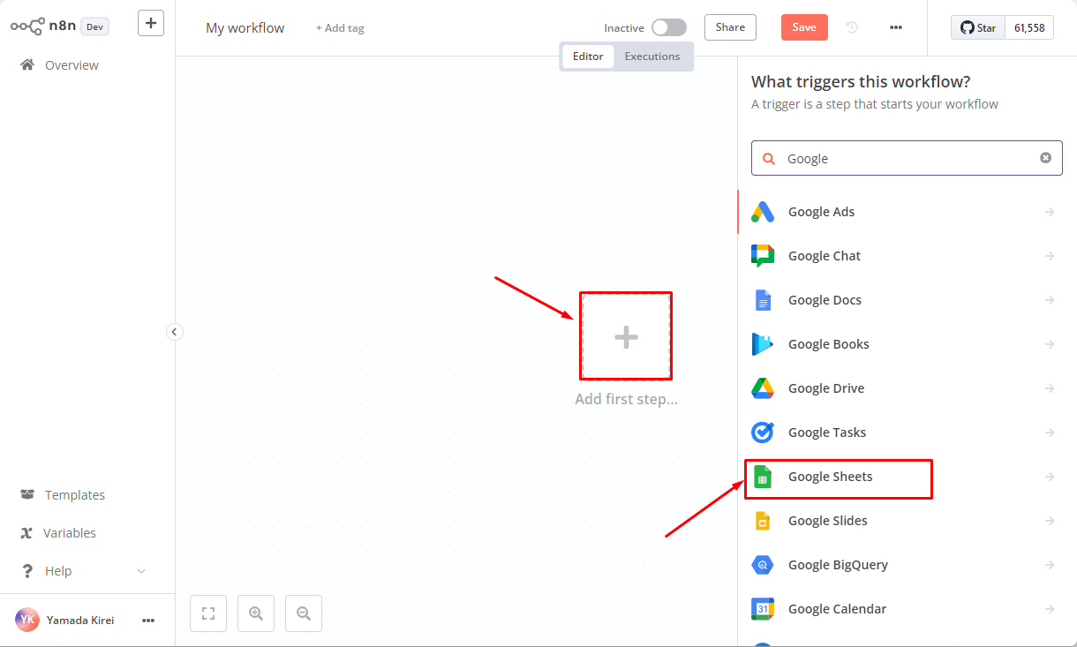Viewport: 1077px width, 647px height.
Task: Open workflow history icon
Action: click(x=852, y=27)
